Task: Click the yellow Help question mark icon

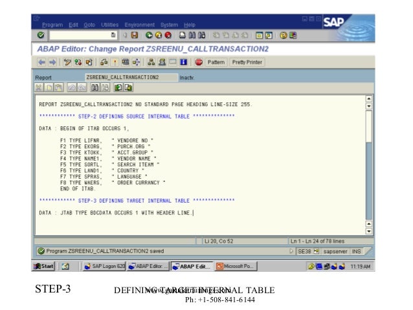Action: point(284,35)
